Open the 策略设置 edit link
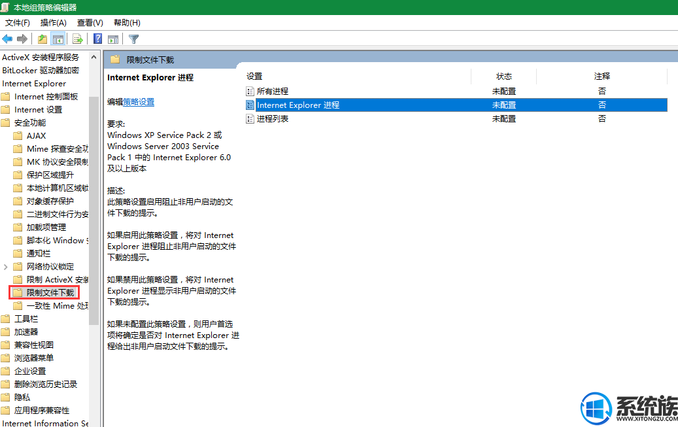Screen dimensions: 678x427 139,102
